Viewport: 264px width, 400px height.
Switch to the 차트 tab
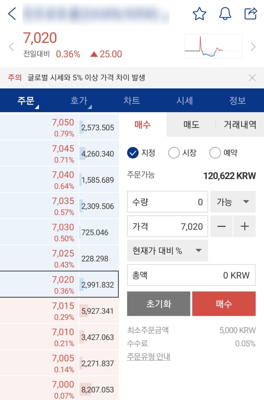tap(132, 101)
